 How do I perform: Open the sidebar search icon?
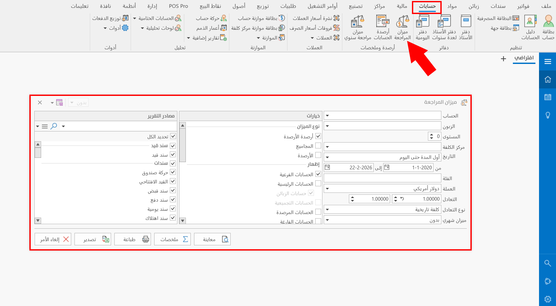pyautogui.click(x=548, y=263)
